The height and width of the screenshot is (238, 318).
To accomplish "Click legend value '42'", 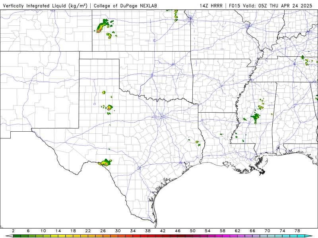I will point(163,231).
